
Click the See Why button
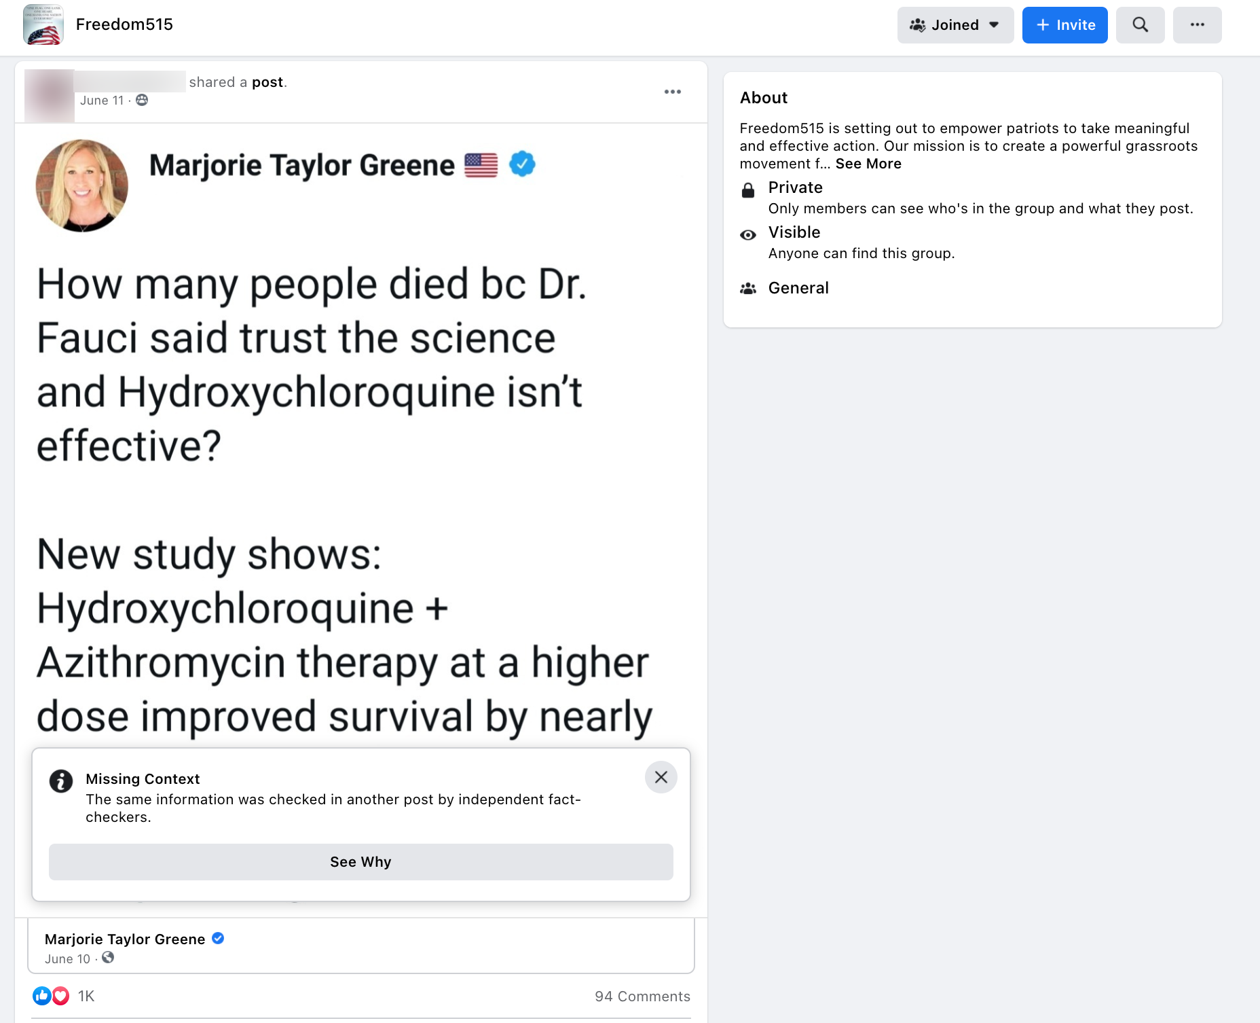(360, 861)
